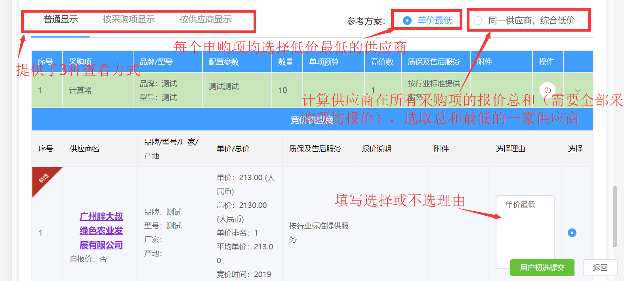
Task: Select the 单价最低 reference scheme
Action: 407,21
